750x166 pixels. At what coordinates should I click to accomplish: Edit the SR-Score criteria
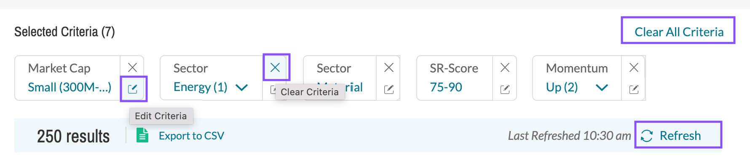[505, 89]
